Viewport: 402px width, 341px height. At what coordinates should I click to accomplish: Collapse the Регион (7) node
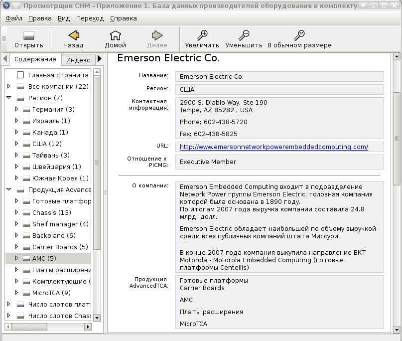8,98
